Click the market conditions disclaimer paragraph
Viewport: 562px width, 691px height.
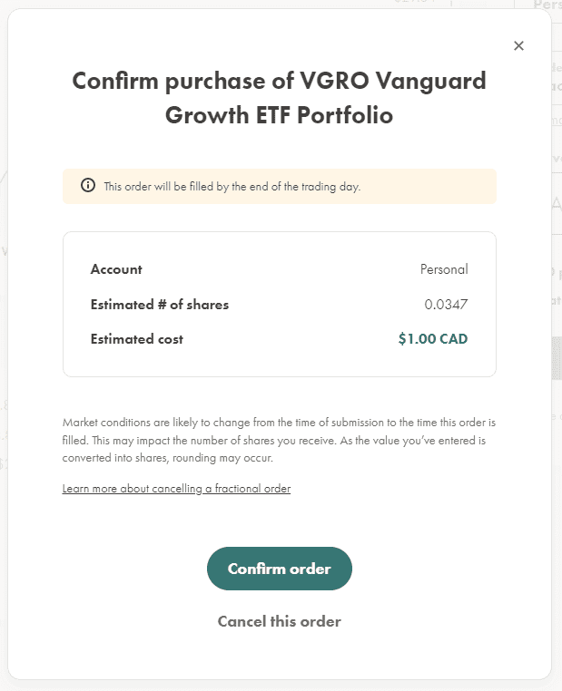[x=280, y=440]
